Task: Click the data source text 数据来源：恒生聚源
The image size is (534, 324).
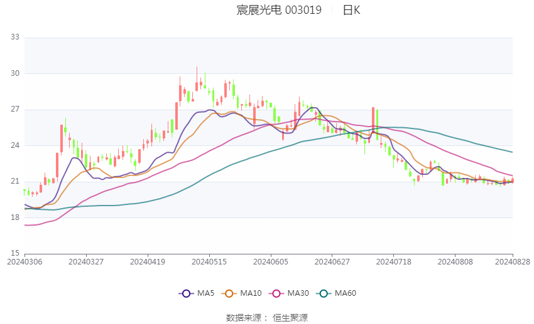Action: click(x=267, y=318)
